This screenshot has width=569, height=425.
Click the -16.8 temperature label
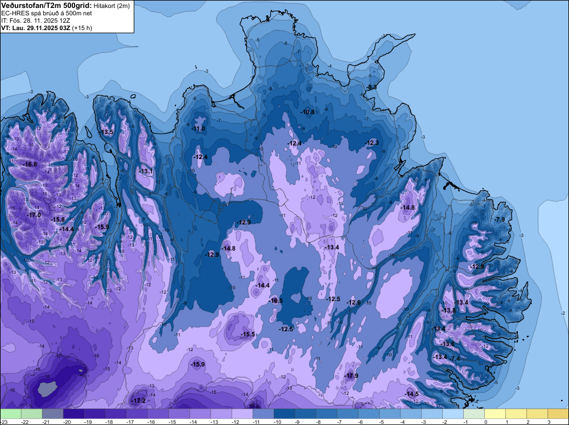[x=31, y=165]
